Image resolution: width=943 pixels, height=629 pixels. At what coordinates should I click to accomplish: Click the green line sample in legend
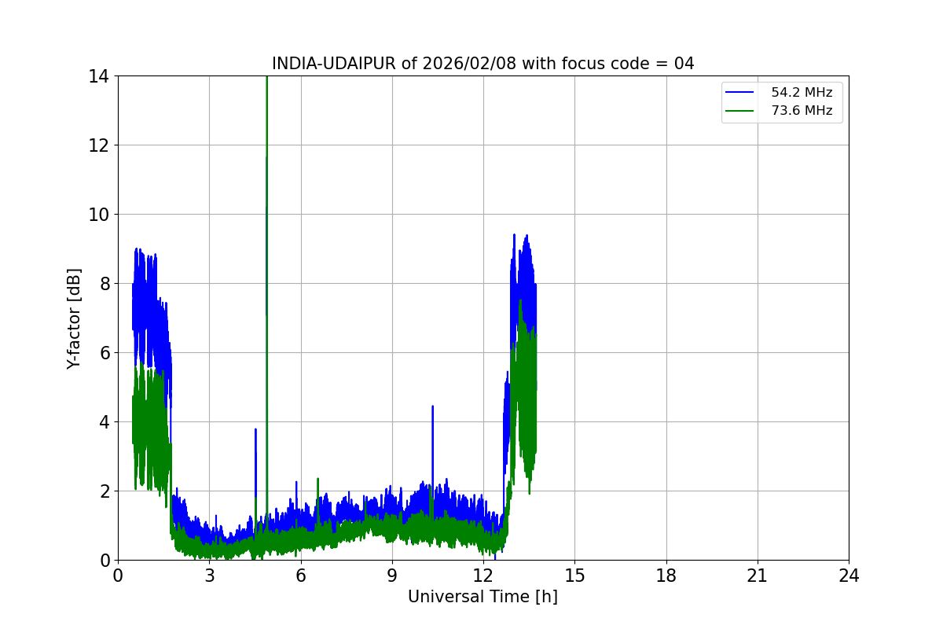pyautogui.click(x=741, y=111)
